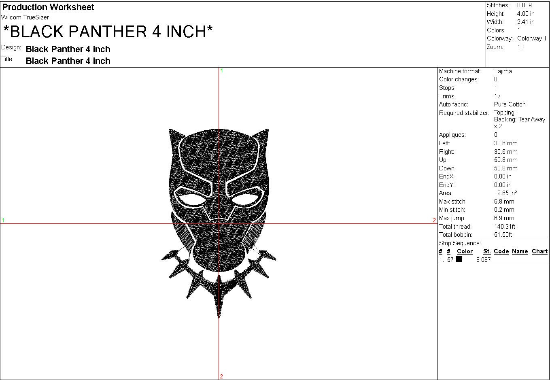The image size is (550, 380).
Task: Click the St. column header
Action: click(x=487, y=251)
